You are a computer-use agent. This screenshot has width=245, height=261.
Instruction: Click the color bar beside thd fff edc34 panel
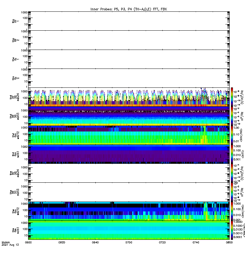232,97
